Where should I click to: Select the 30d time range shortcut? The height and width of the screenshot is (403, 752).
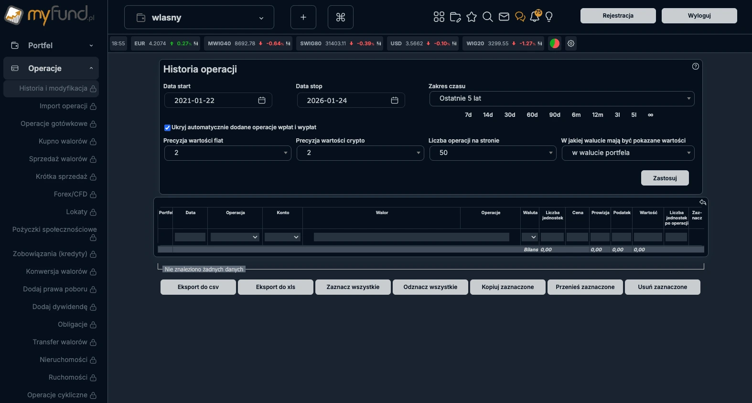509,115
